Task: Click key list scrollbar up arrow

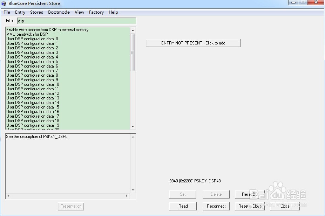Action: [x=133, y=30]
